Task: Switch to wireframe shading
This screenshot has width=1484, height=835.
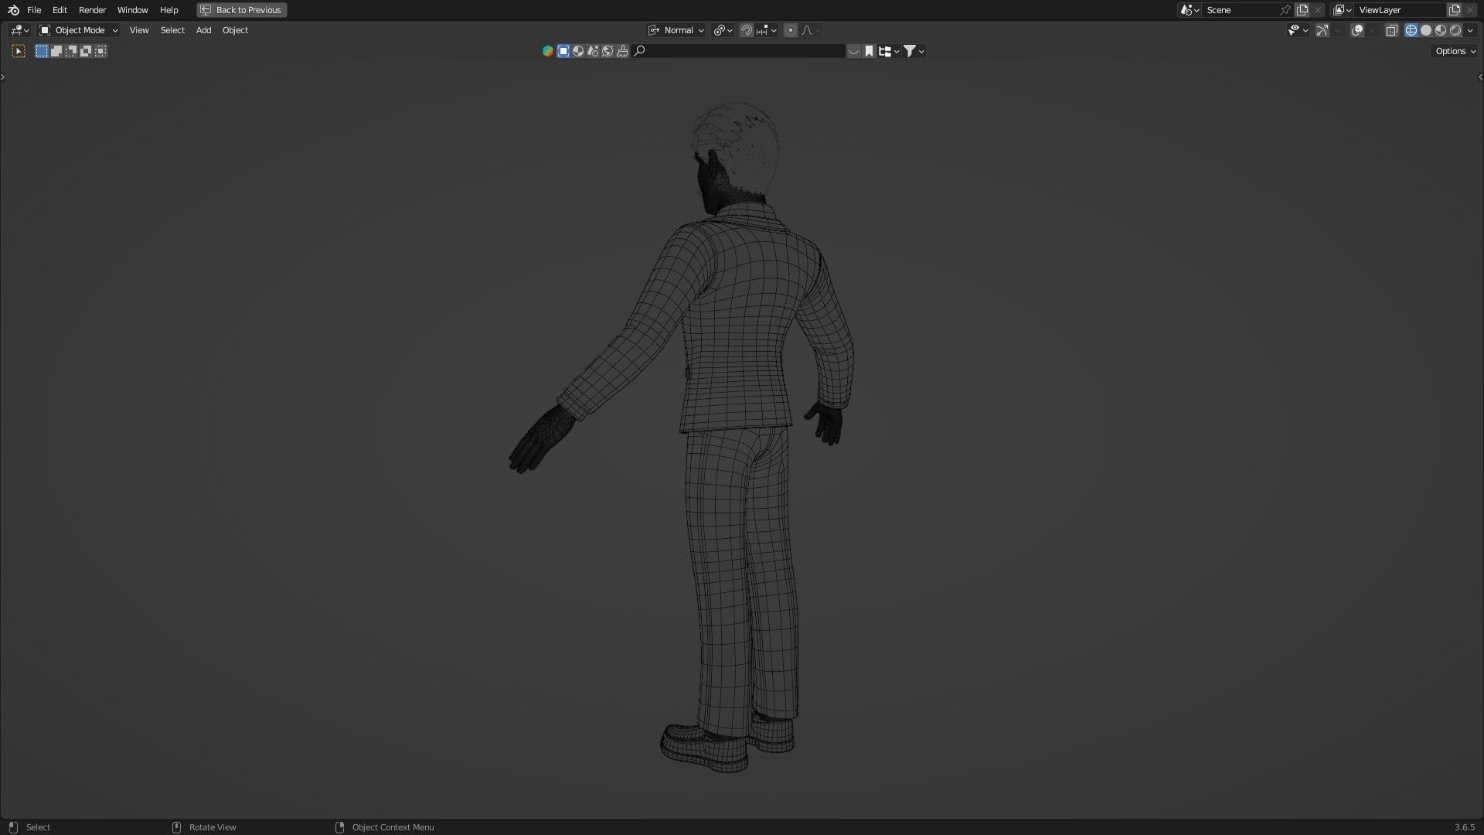Action: coord(1411,30)
